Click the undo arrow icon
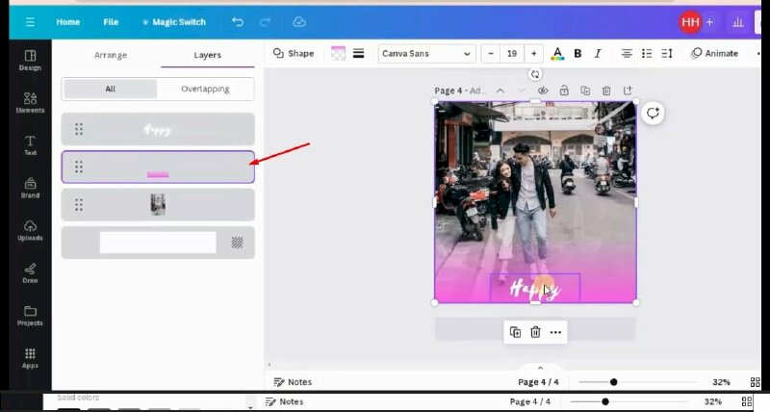Viewport: 770px width, 412px height. coord(238,21)
